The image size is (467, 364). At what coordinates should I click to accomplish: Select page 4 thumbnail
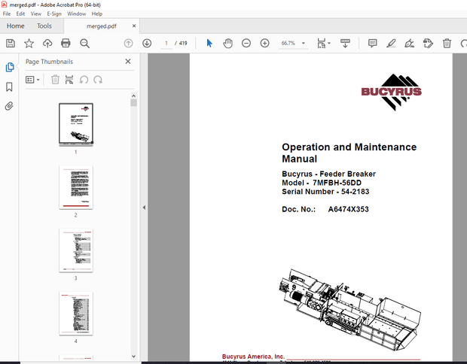coord(76,314)
